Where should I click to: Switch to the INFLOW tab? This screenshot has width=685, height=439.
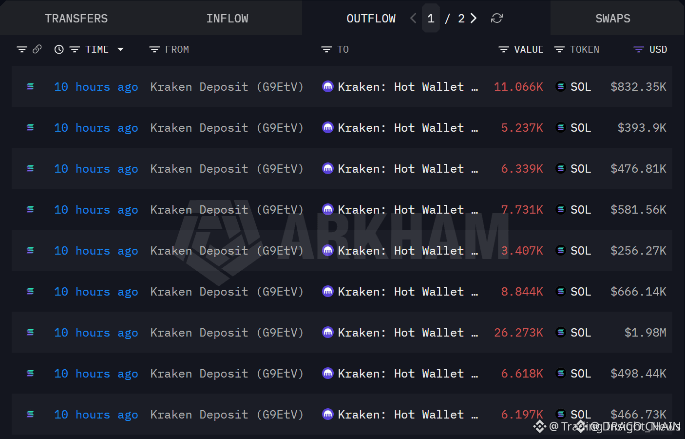click(x=227, y=19)
